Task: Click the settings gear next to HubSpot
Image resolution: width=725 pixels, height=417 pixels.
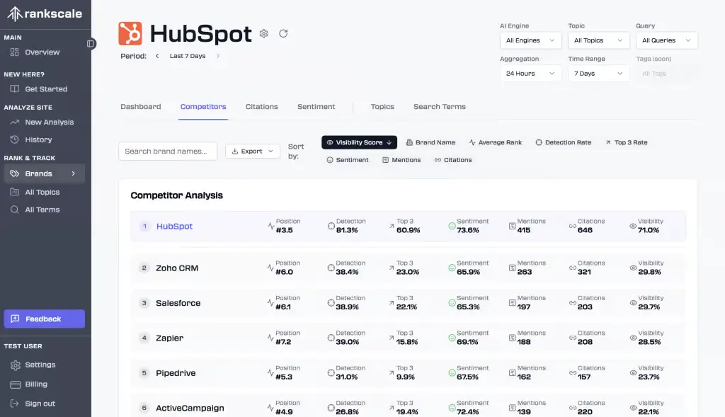Action: (264, 33)
